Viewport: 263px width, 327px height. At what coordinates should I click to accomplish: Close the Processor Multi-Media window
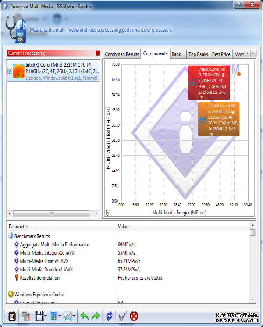(252, 4)
